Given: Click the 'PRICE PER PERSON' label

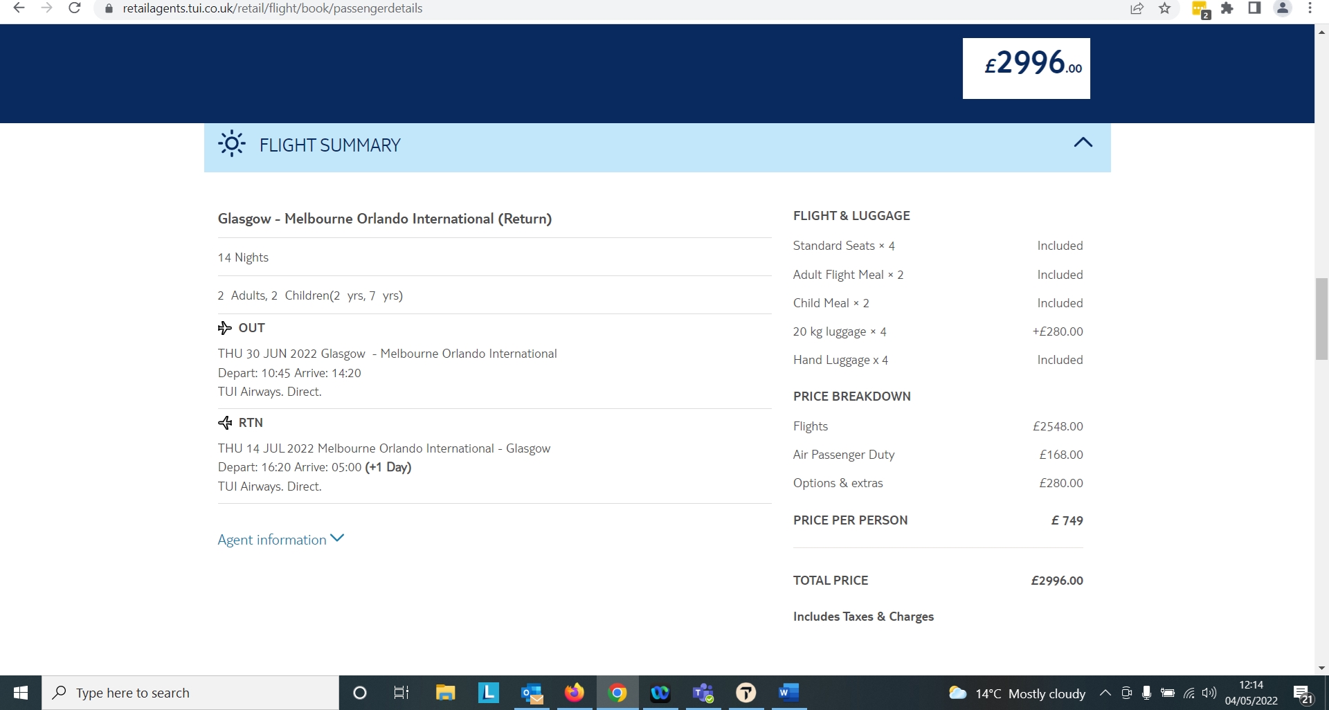Looking at the screenshot, I should coord(851,520).
